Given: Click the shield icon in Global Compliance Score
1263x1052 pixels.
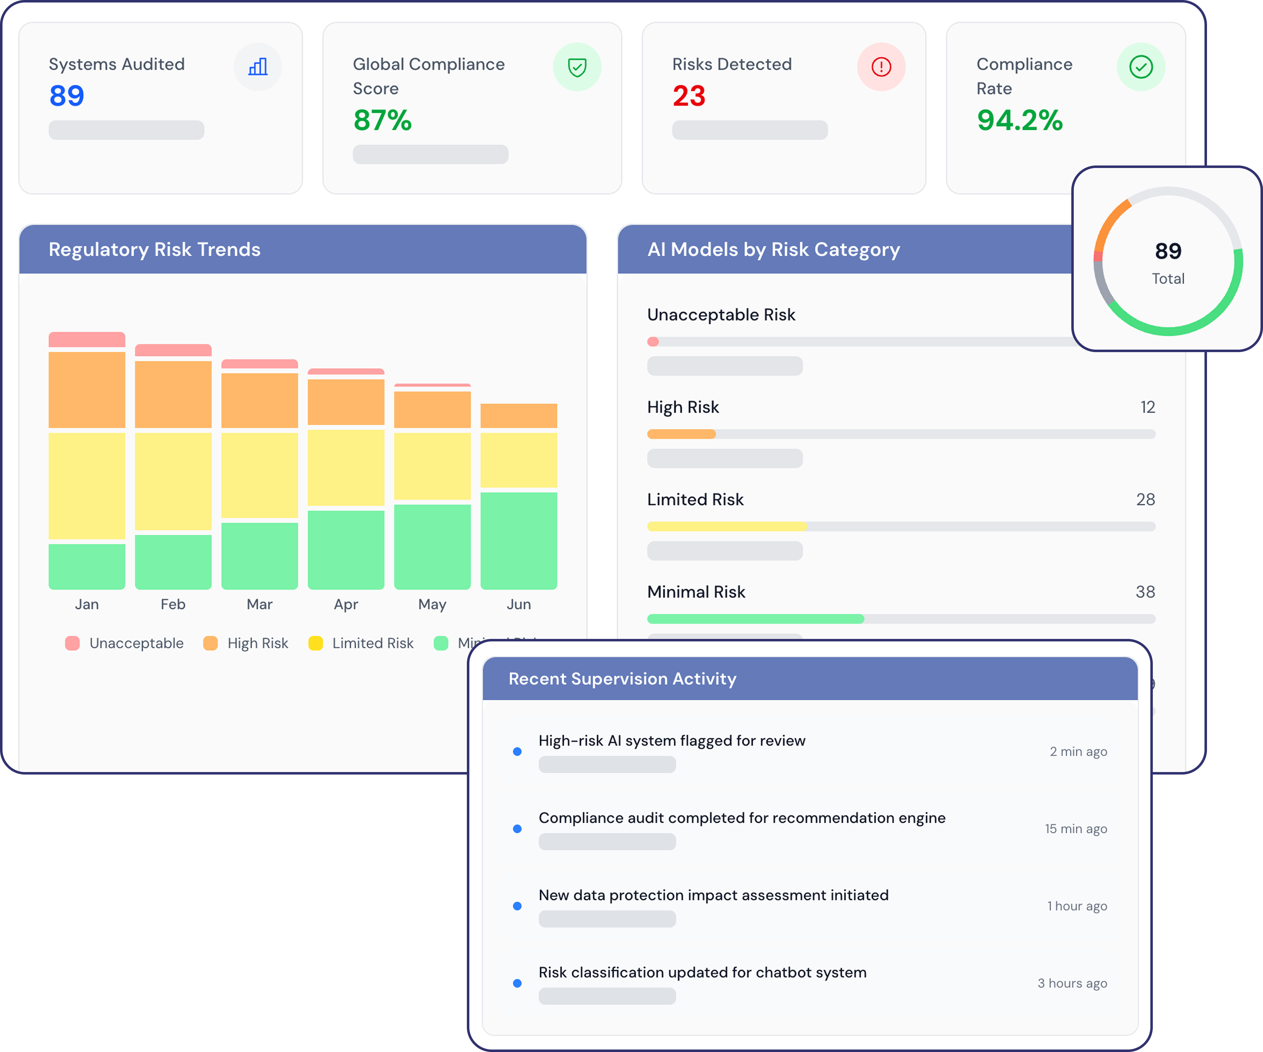Looking at the screenshot, I should 577,67.
